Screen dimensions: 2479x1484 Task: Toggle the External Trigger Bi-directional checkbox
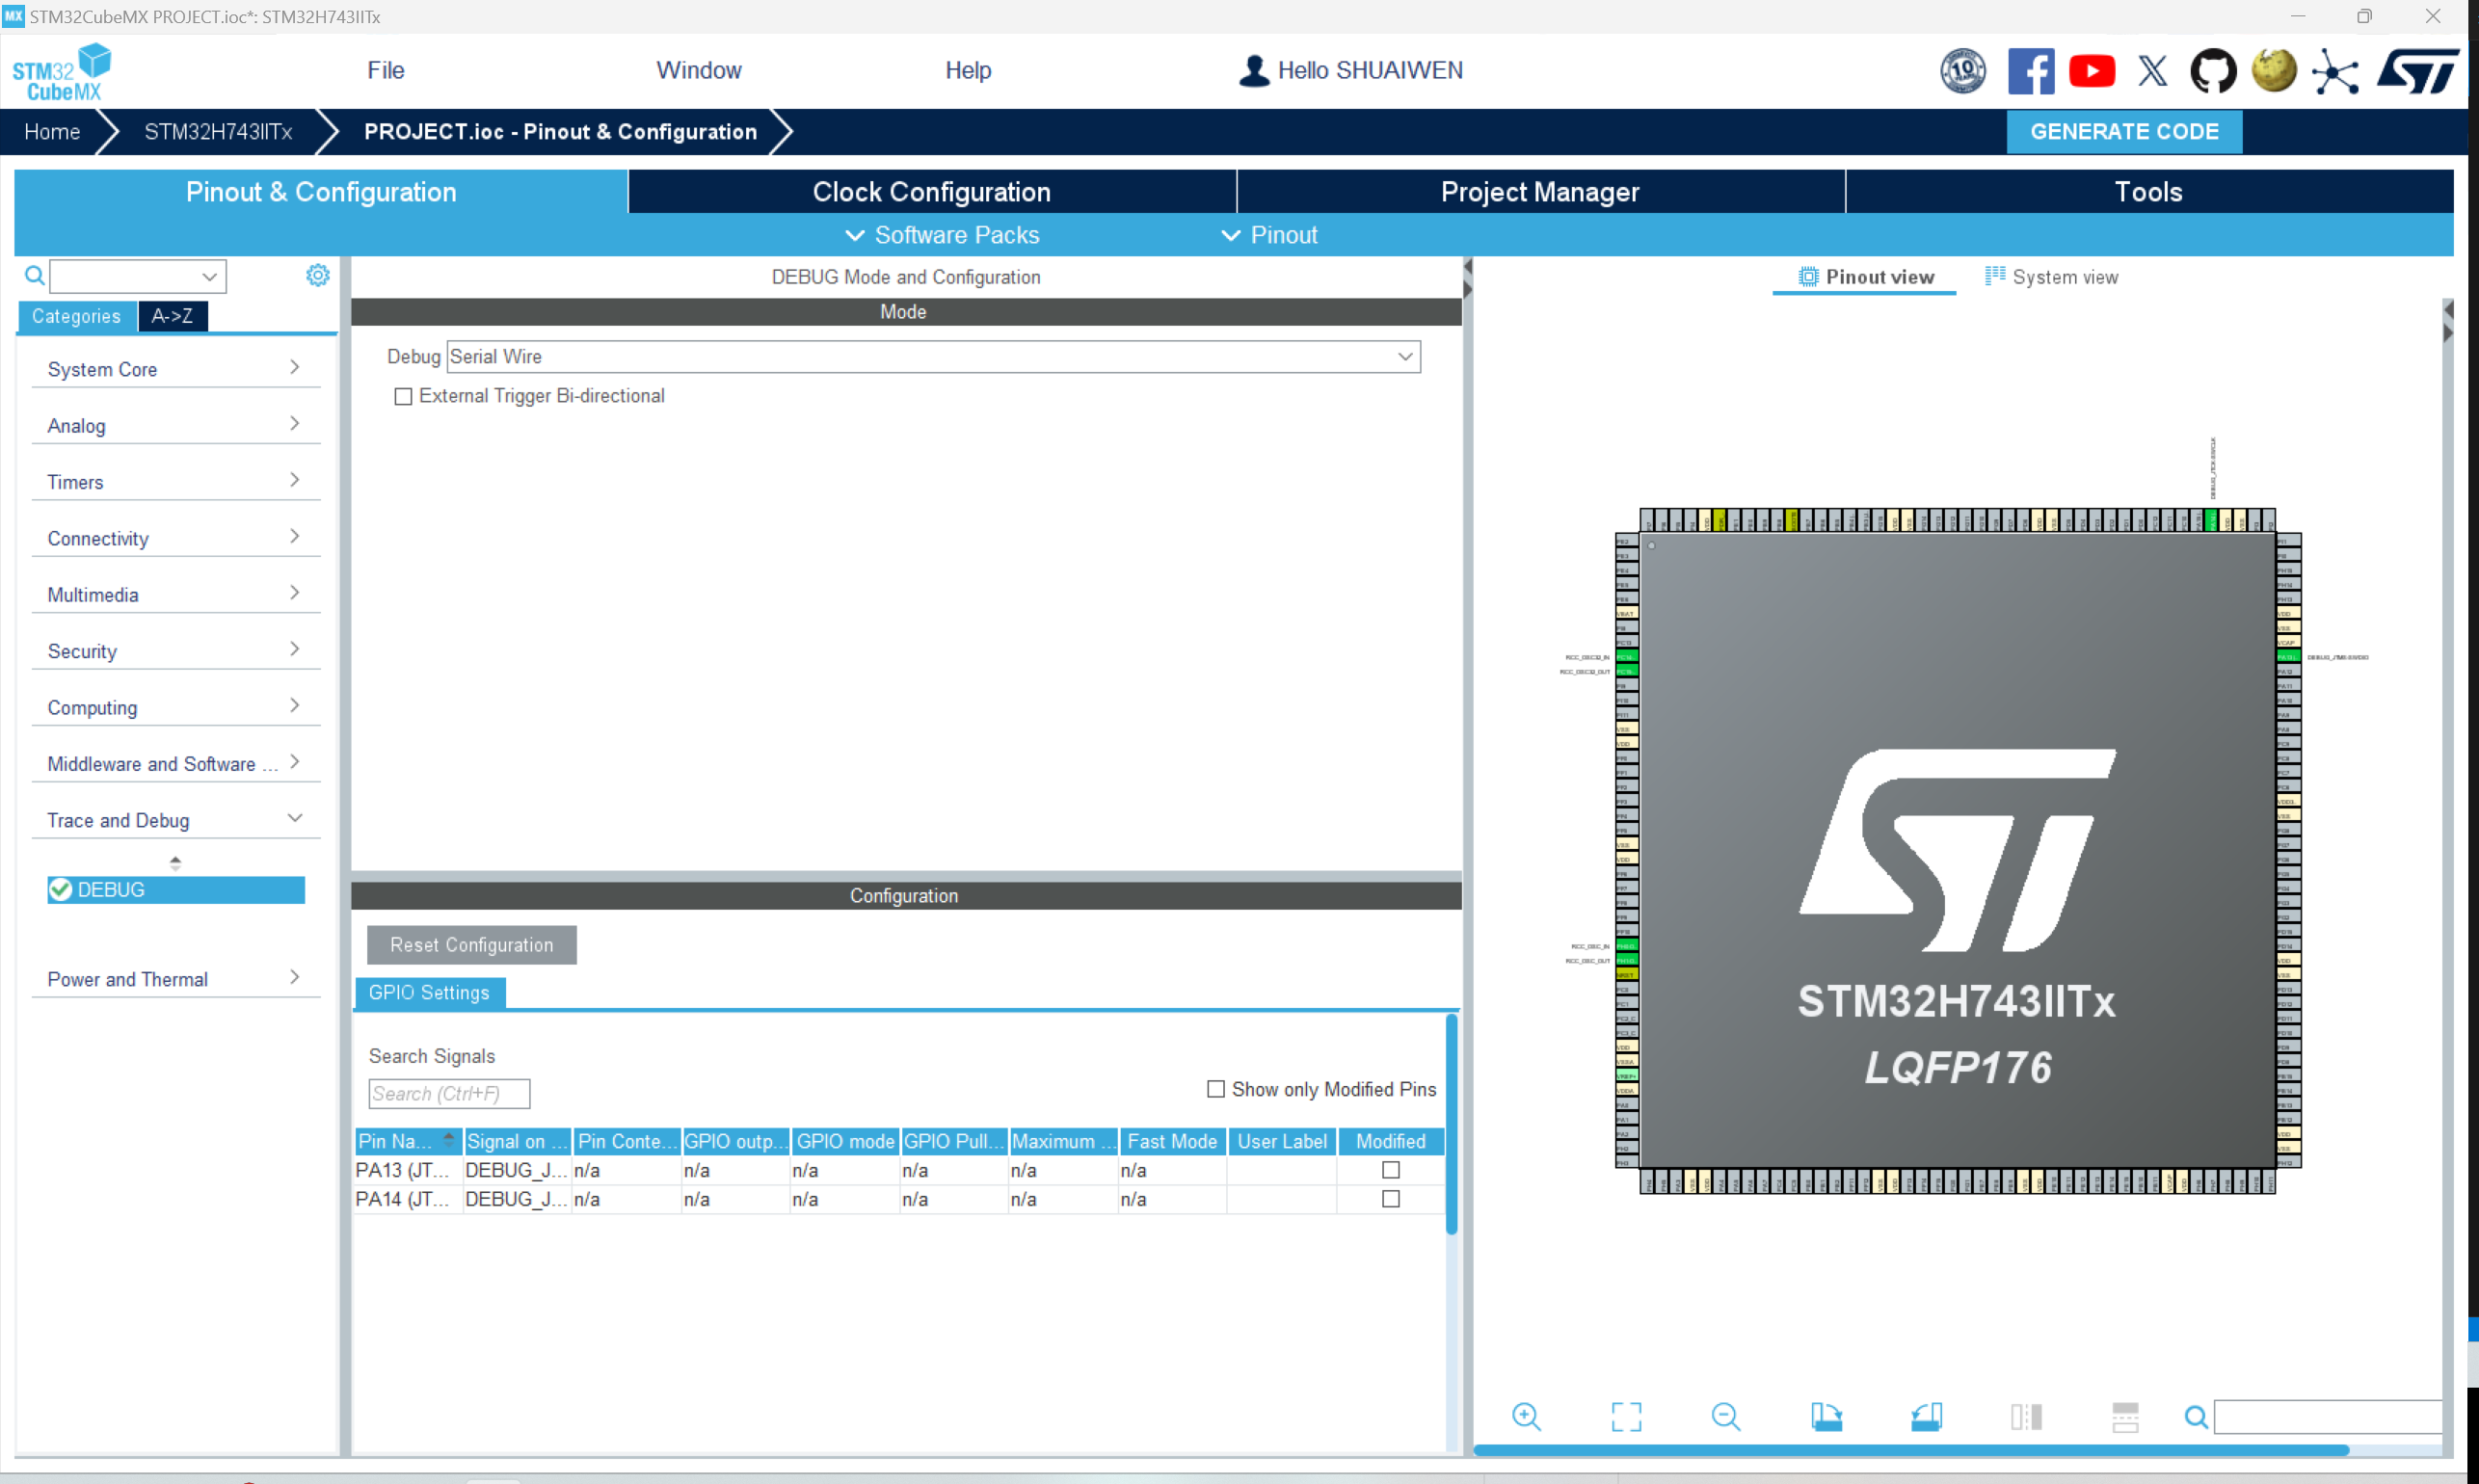click(x=401, y=396)
